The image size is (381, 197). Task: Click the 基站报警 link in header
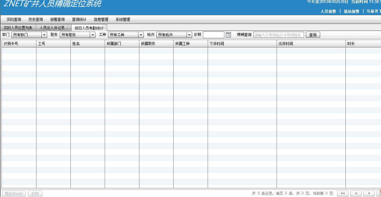pyautogui.click(x=351, y=11)
